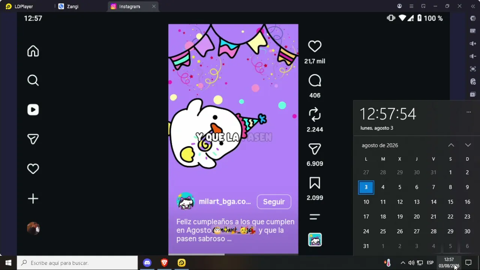
Task: Open LDPlayer multi-instance icon
Action: click(x=473, y=94)
